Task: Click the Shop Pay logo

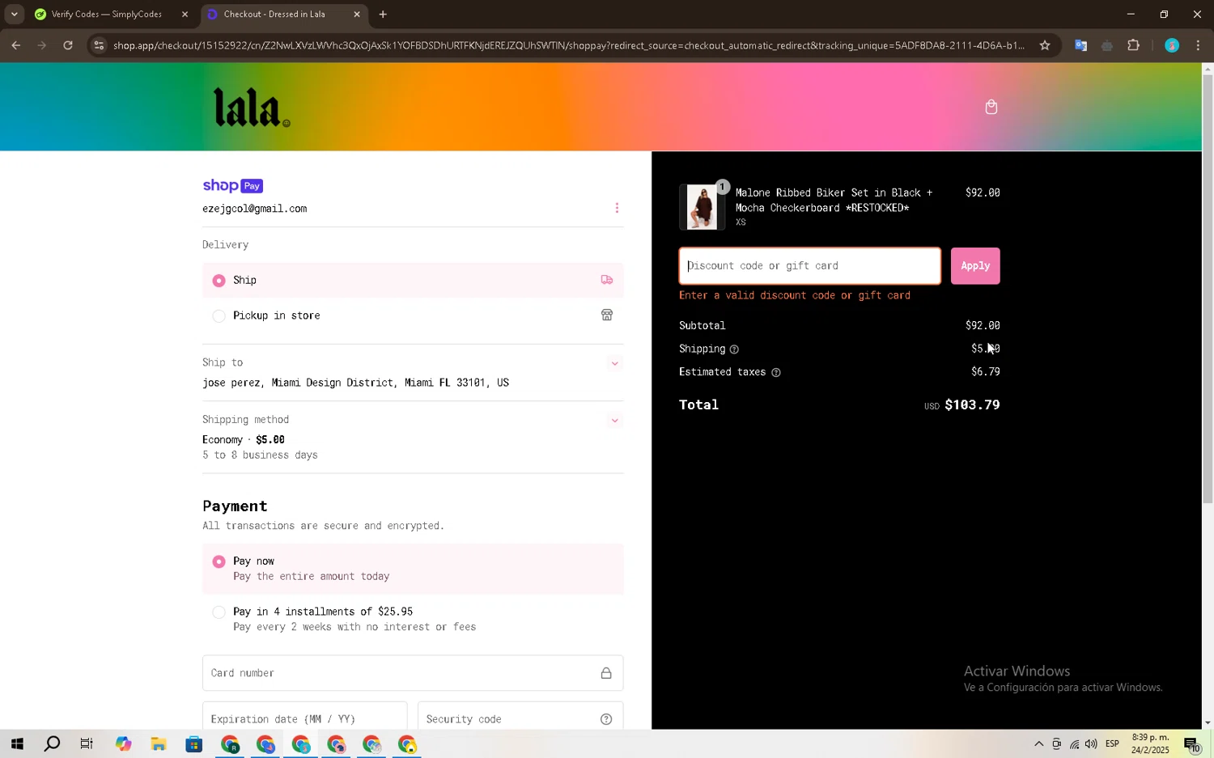Action: click(x=232, y=185)
